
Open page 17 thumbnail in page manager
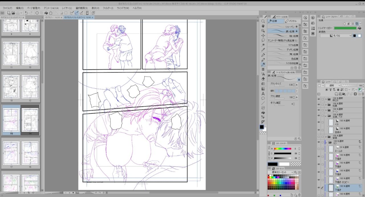coord(11,153)
